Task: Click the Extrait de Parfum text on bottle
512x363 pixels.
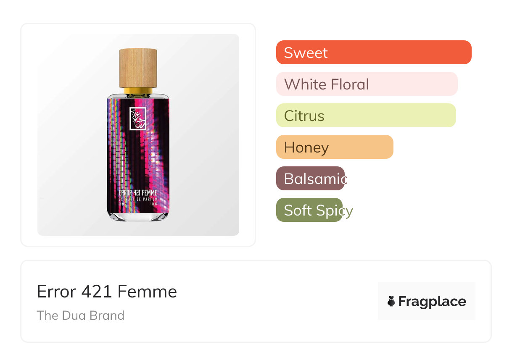Action: tap(138, 199)
